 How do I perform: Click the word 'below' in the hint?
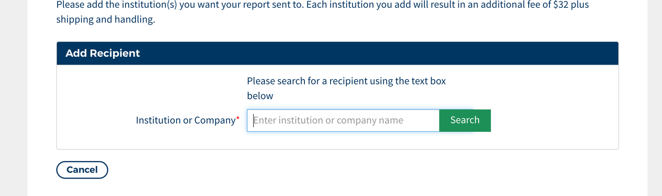260,96
